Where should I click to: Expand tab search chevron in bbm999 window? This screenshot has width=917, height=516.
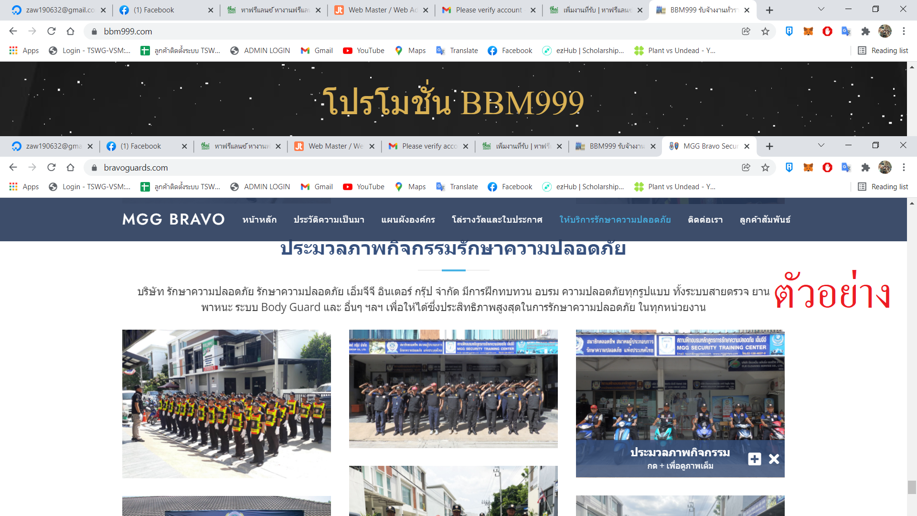[x=821, y=9]
